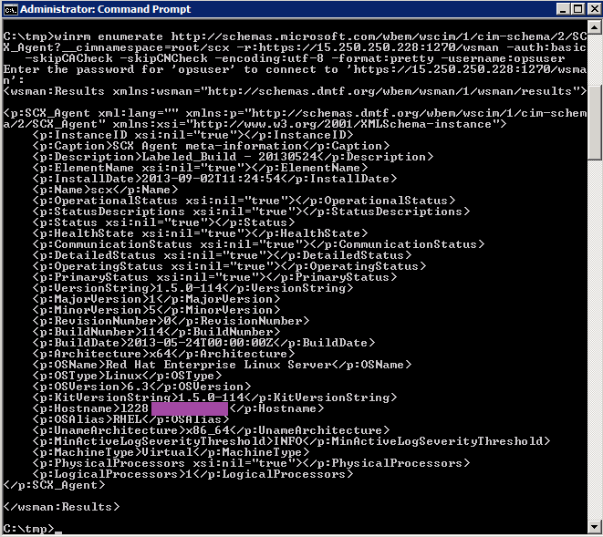Viewport: 603px width, 537px height.
Task: Click the vertical scrollbar thumb
Action: click(x=594, y=122)
